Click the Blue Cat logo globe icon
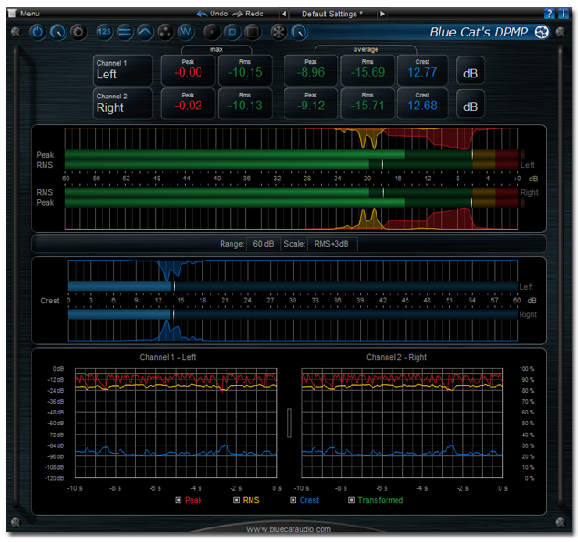 (542, 32)
